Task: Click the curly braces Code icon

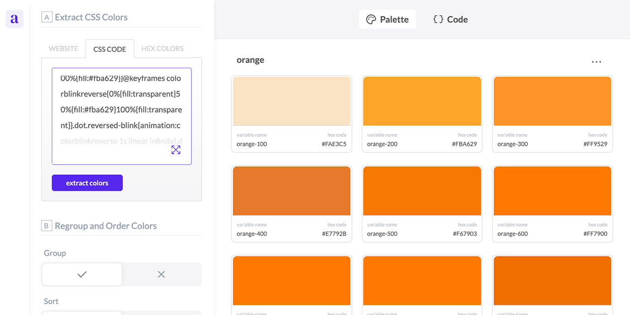Action: tap(438, 20)
